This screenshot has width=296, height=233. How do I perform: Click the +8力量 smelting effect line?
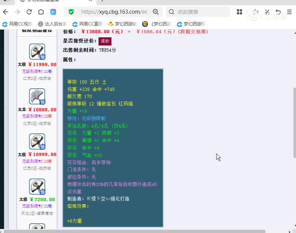coord(74,221)
